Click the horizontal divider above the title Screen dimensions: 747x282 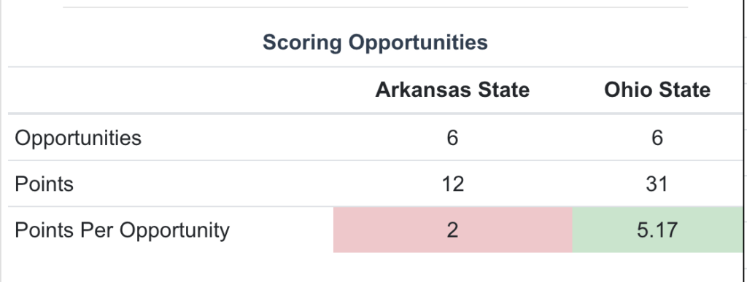coord(375,7)
